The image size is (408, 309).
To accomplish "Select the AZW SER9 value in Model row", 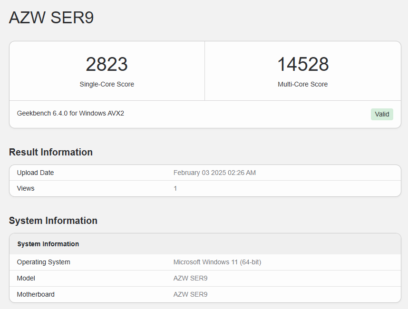I will 190,278.
